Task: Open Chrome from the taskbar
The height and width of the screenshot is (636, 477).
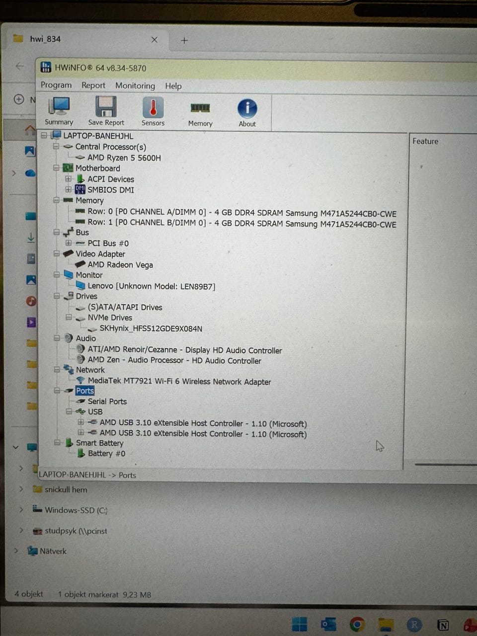Action: (357, 624)
